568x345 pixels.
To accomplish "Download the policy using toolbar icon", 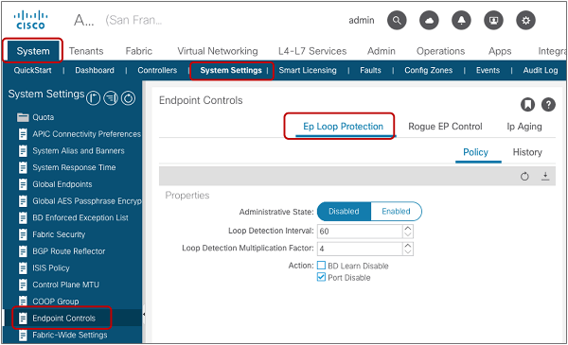I will click(545, 176).
